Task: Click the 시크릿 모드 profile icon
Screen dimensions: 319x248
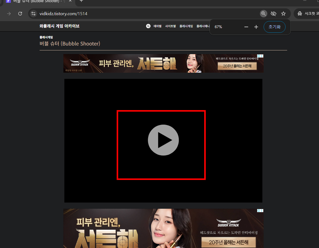Action: [300, 13]
